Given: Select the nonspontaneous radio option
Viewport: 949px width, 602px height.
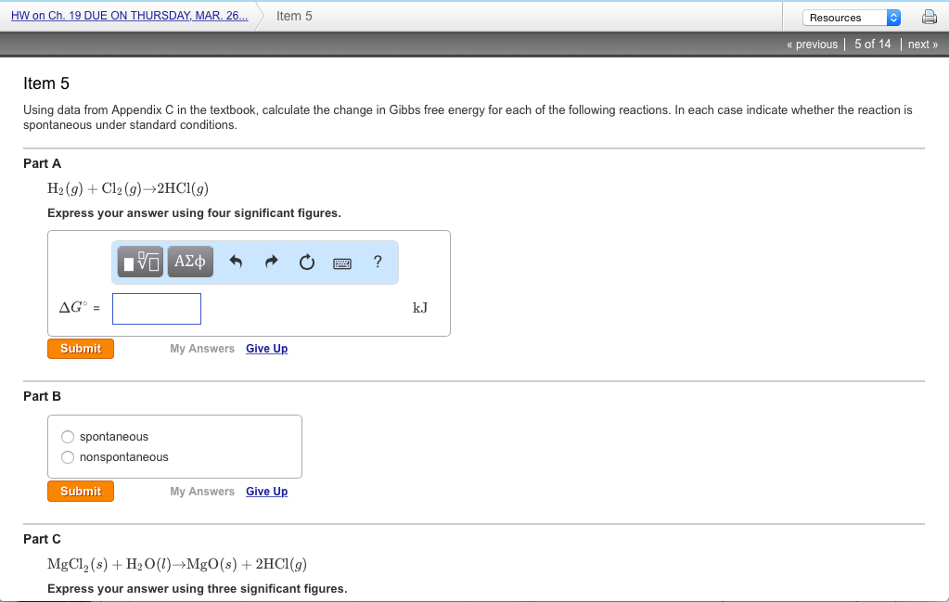Looking at the screenshot, I should 68,457.
